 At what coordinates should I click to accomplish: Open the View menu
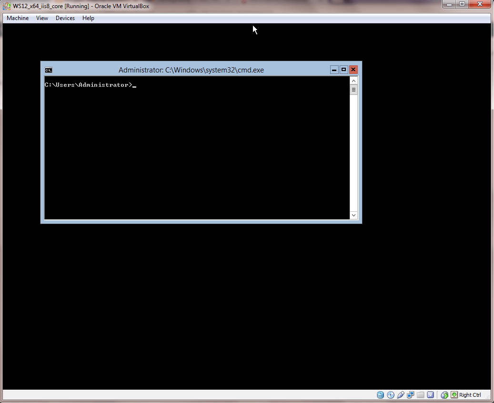pos(42,18)
